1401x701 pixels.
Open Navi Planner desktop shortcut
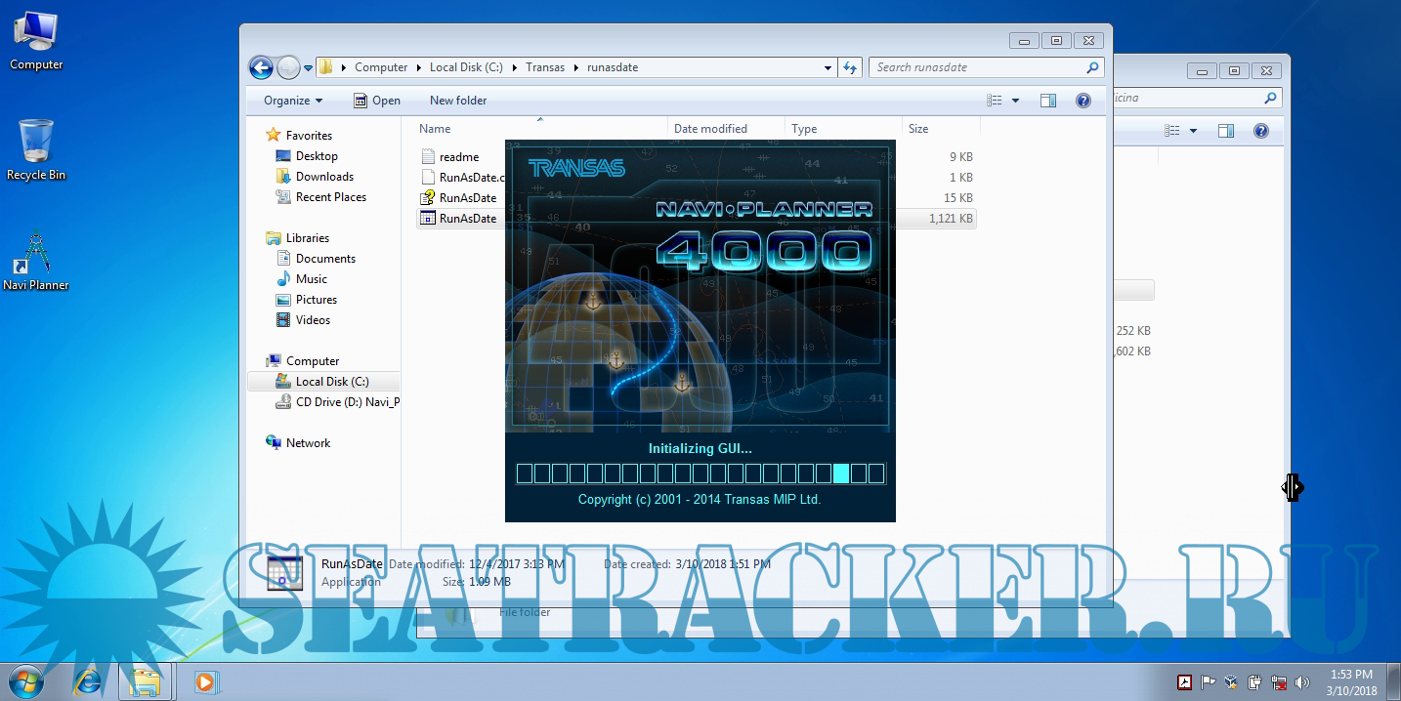36,259
